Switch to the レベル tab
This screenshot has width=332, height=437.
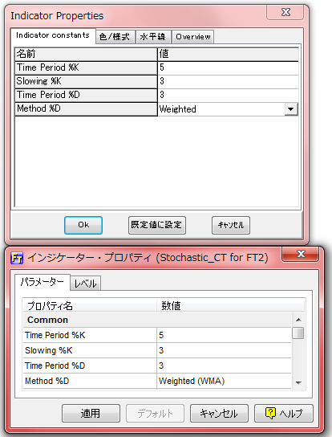pos(86,284)
